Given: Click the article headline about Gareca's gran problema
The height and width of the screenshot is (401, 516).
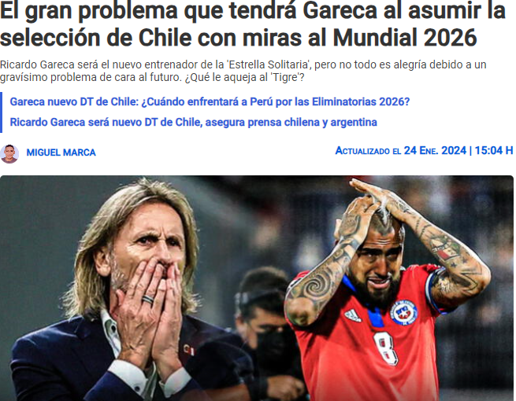Looking at the screenshot, I should pos(253,24).
